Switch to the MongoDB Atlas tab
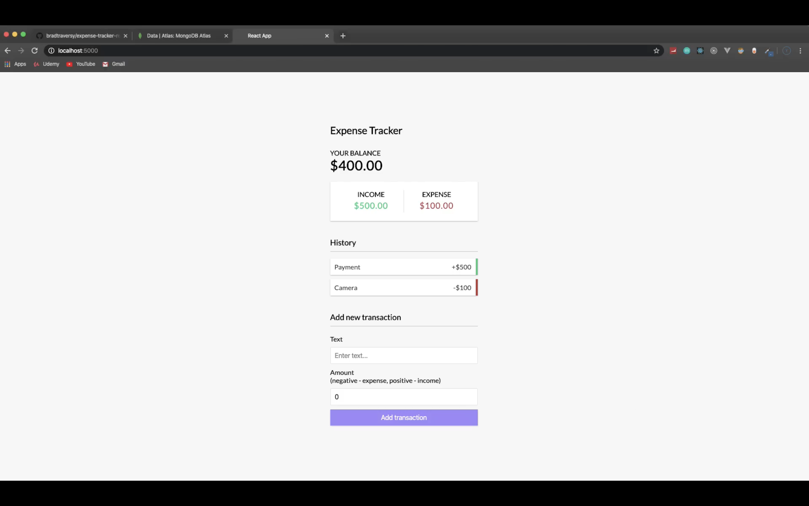Screen dimensions: 809x506 pyautogui.click(x=179, y=36)
